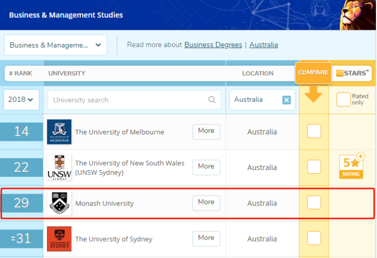Click More for University of Melbourne
The height and width of the screenshot is (258, 377).
[206, 131]
